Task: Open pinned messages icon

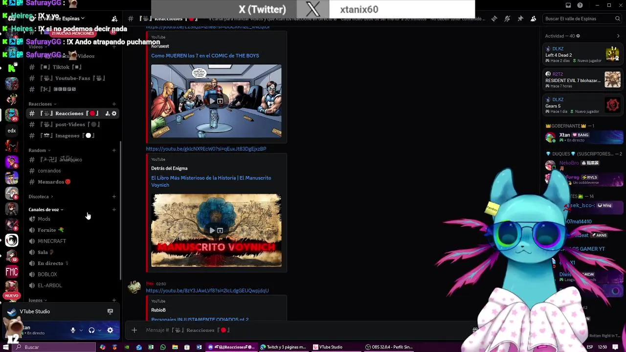Action: click(x=520, y=19)
